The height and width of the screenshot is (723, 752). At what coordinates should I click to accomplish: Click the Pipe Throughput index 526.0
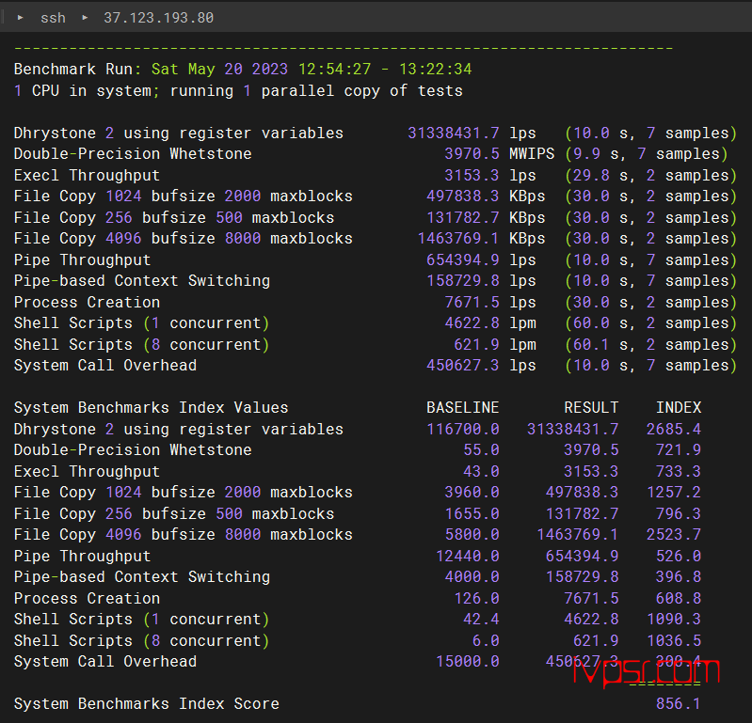pyautogui.click(x=679, y=556)
